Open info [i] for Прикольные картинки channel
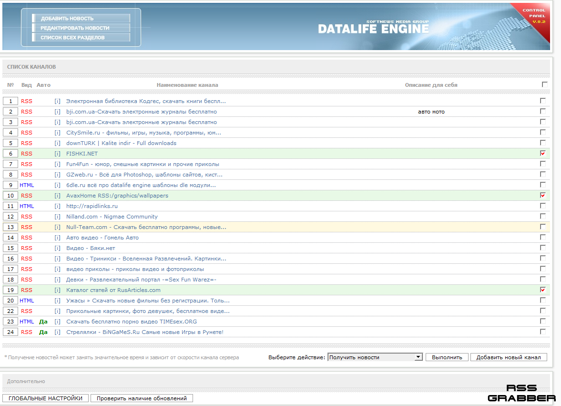561x406 pixels. [57, 311]
